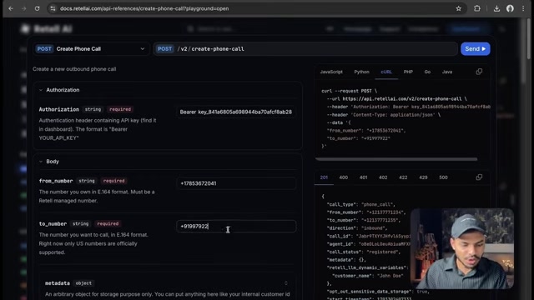The height and width of the screenshot is (300, 534).
Task: Open Chrome three-dot menu
Action: click(523, 8)
